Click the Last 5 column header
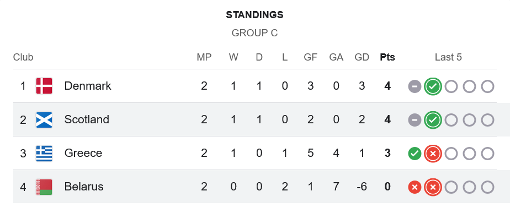Image resolution: width=510 pixels, height=213 pixels. coord(448,57)
